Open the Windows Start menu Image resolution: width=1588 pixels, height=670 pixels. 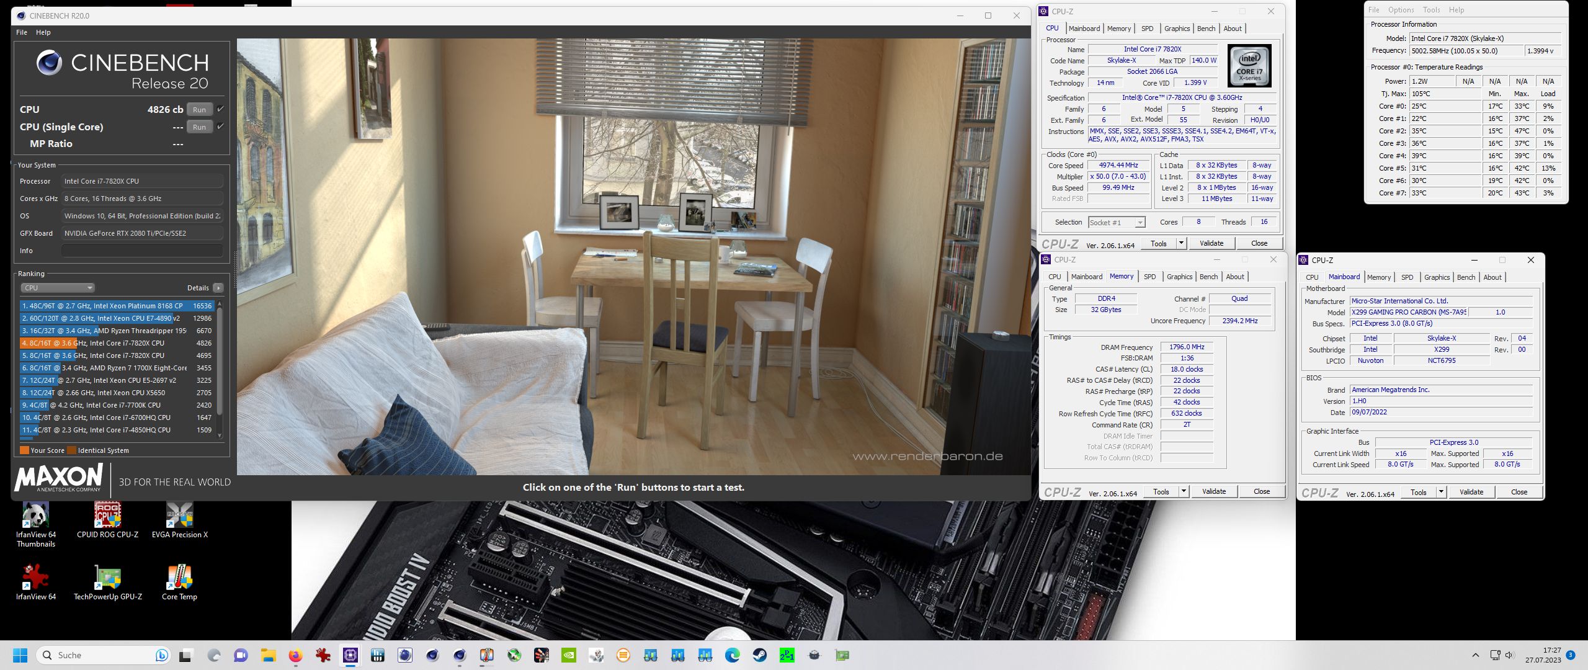pyautogui.click(x=20, y=655)
